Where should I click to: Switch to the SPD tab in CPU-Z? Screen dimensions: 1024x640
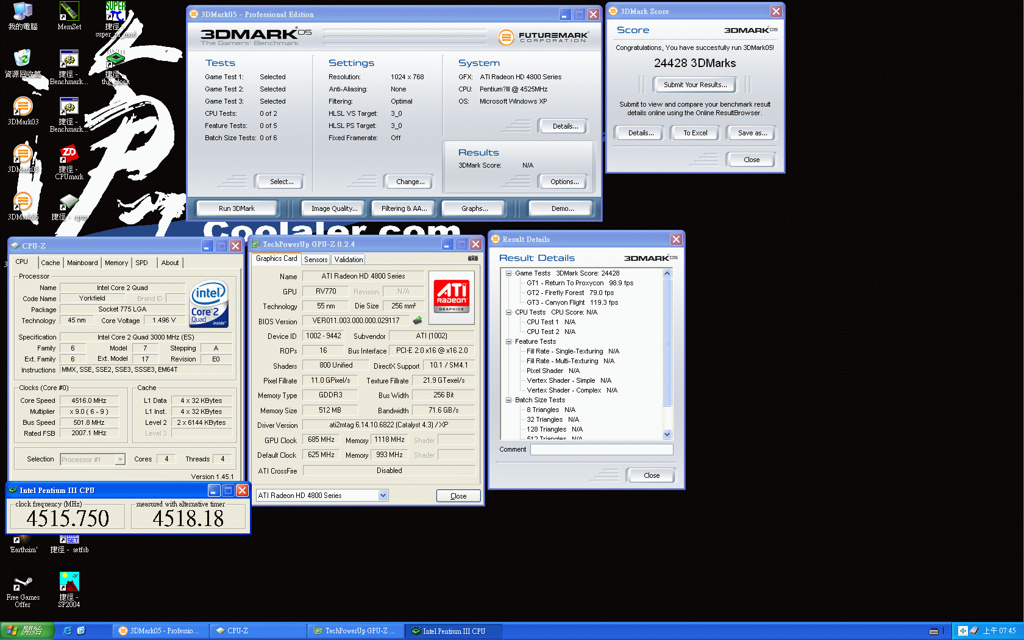click(141, 263)
